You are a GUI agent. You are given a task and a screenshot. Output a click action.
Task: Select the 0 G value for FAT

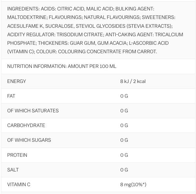click(x=124, y=96)
